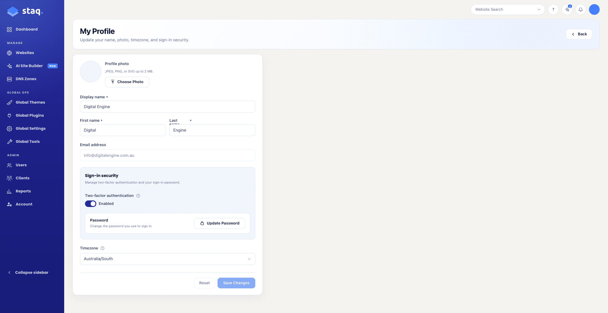Open Reports page

click(x=19, y=191)
